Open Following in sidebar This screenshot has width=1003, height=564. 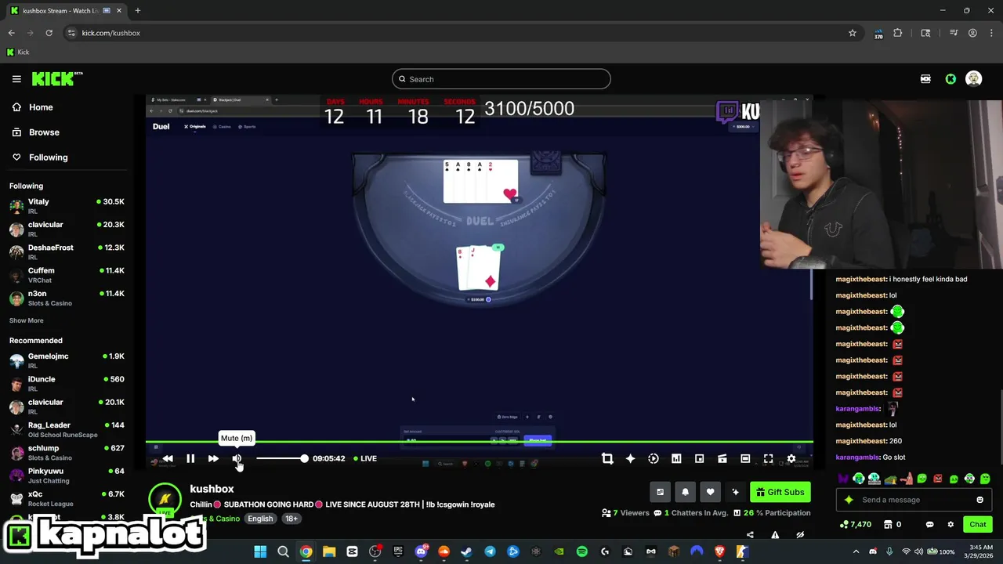49,157
